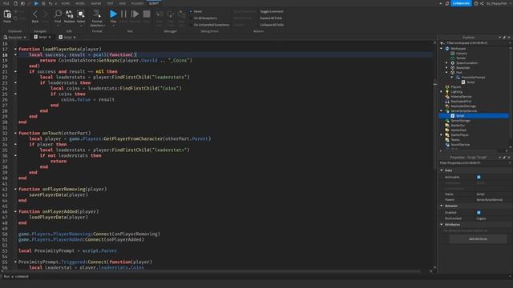Click the Replace tool icon
This screenshot has width=513, height=288.
70,14
